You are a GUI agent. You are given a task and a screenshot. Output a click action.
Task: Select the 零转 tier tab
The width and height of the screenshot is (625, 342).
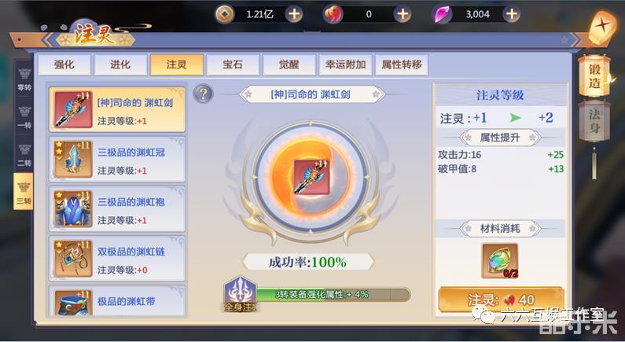[24, 78]
